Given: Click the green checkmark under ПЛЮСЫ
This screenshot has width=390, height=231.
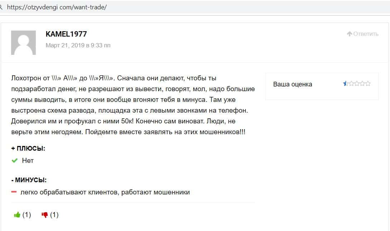Looking at the screenshot, I should point(15,161).
